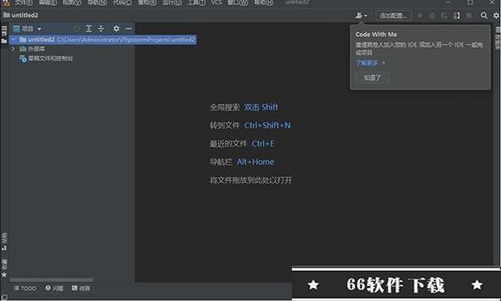Viewport: 501px width, 301px height.
Task: Open project panel options gear
Action: [116, 28]
